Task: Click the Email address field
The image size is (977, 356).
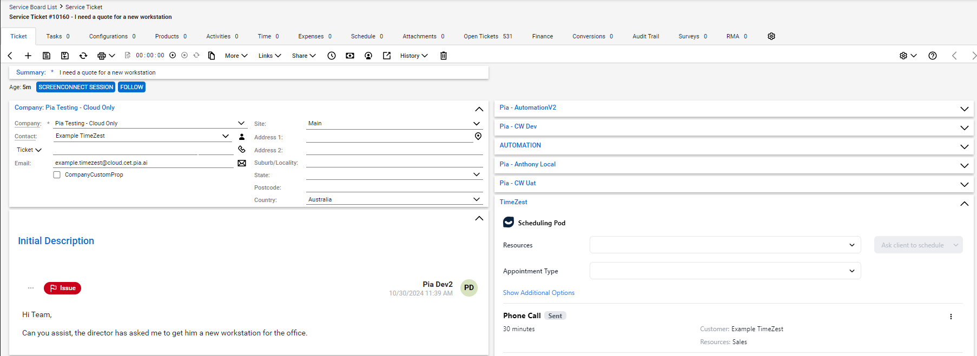Action: click(143, 163)
